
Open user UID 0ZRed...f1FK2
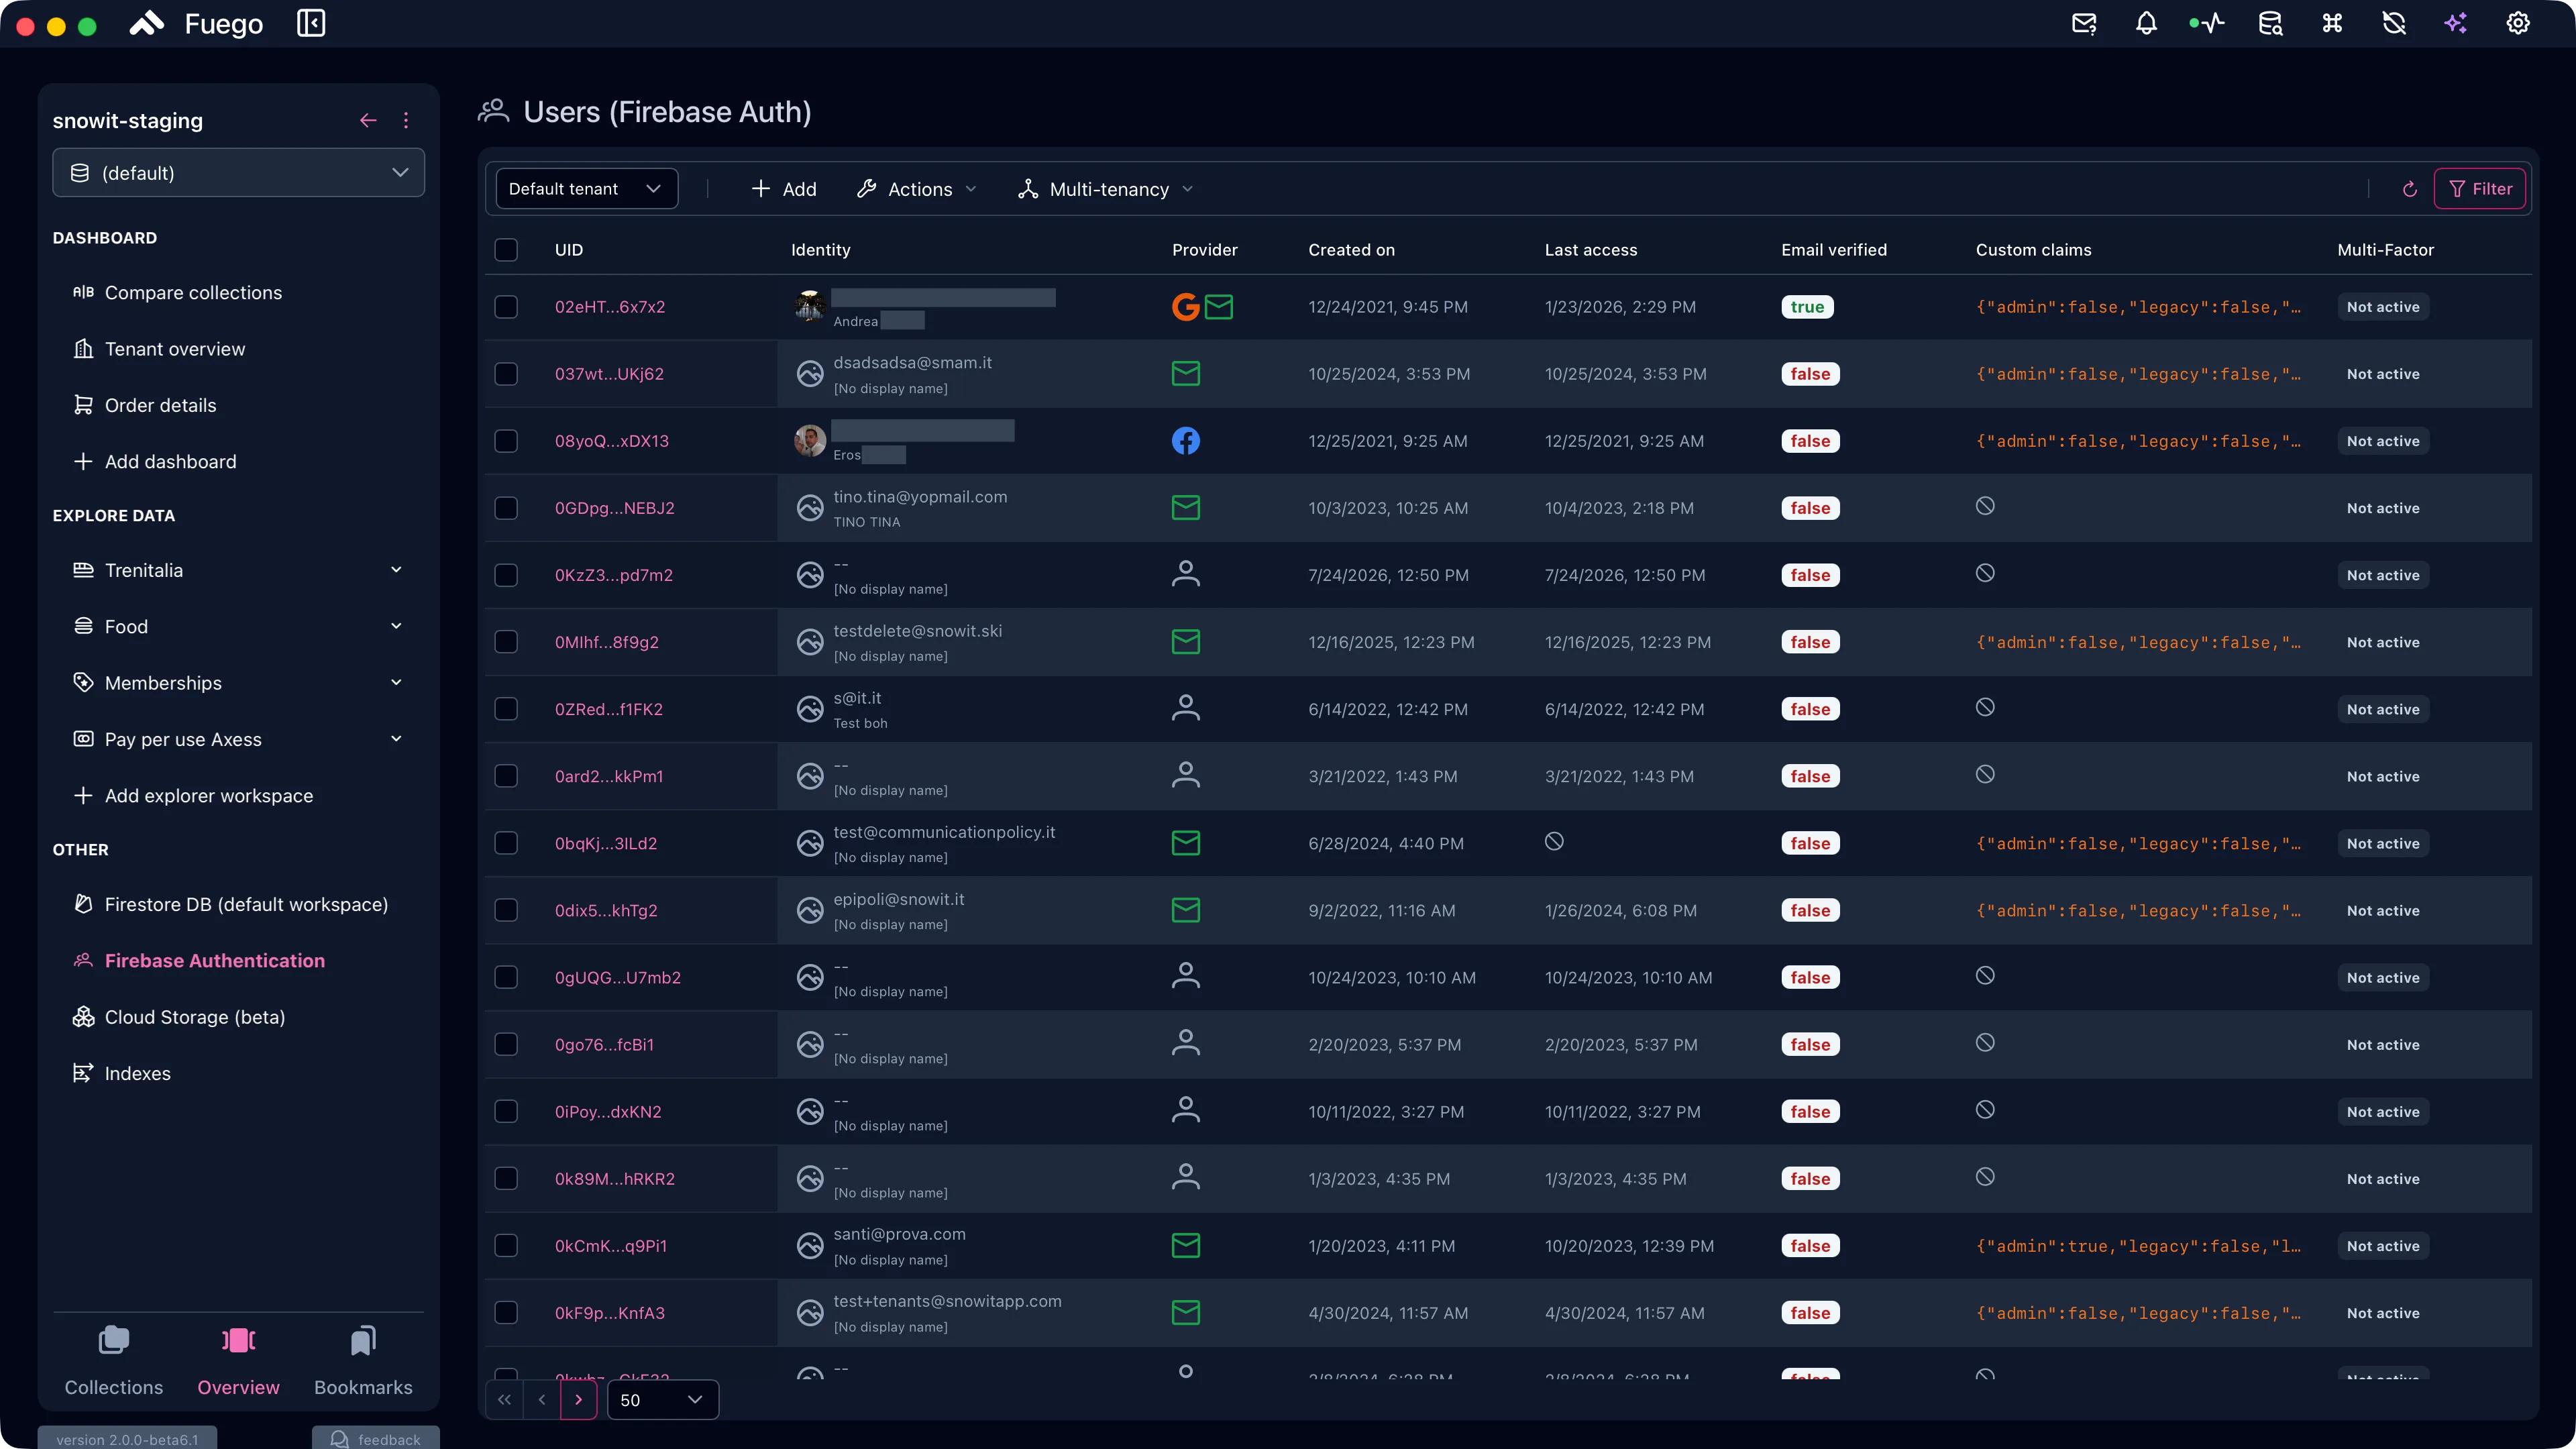tap(609, 708)
